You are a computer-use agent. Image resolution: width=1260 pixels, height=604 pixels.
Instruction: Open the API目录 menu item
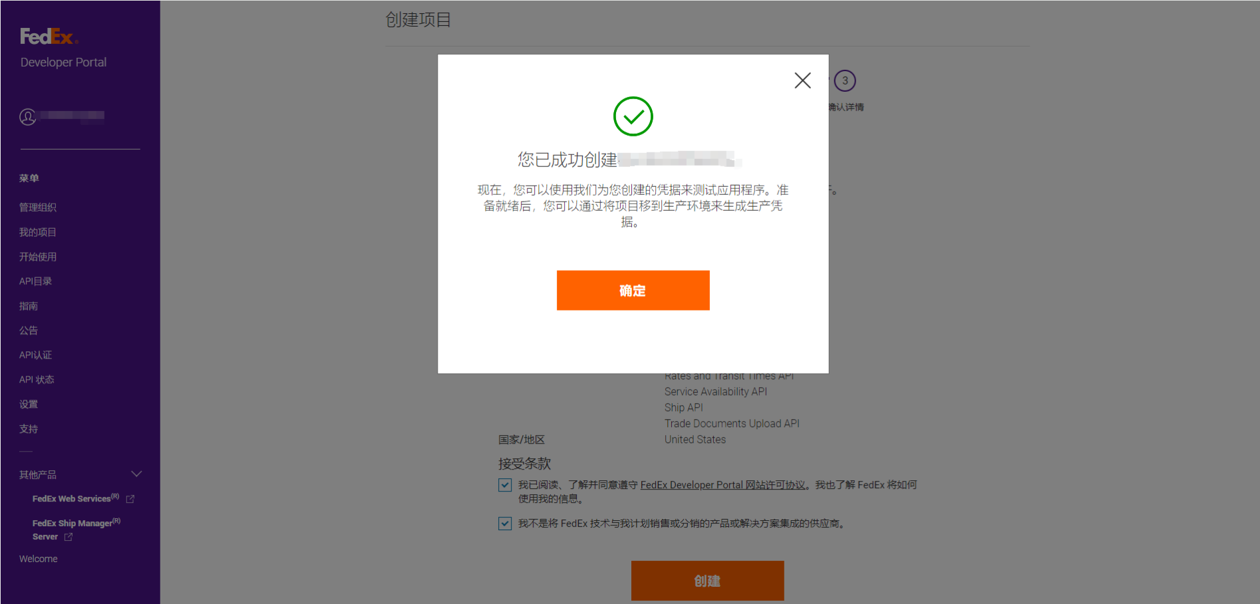(x=35, y=281)
